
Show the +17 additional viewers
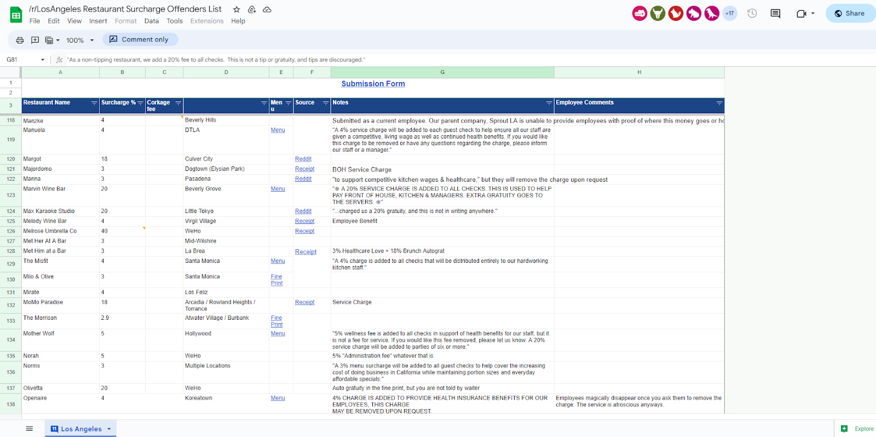[x=730, y=13]
